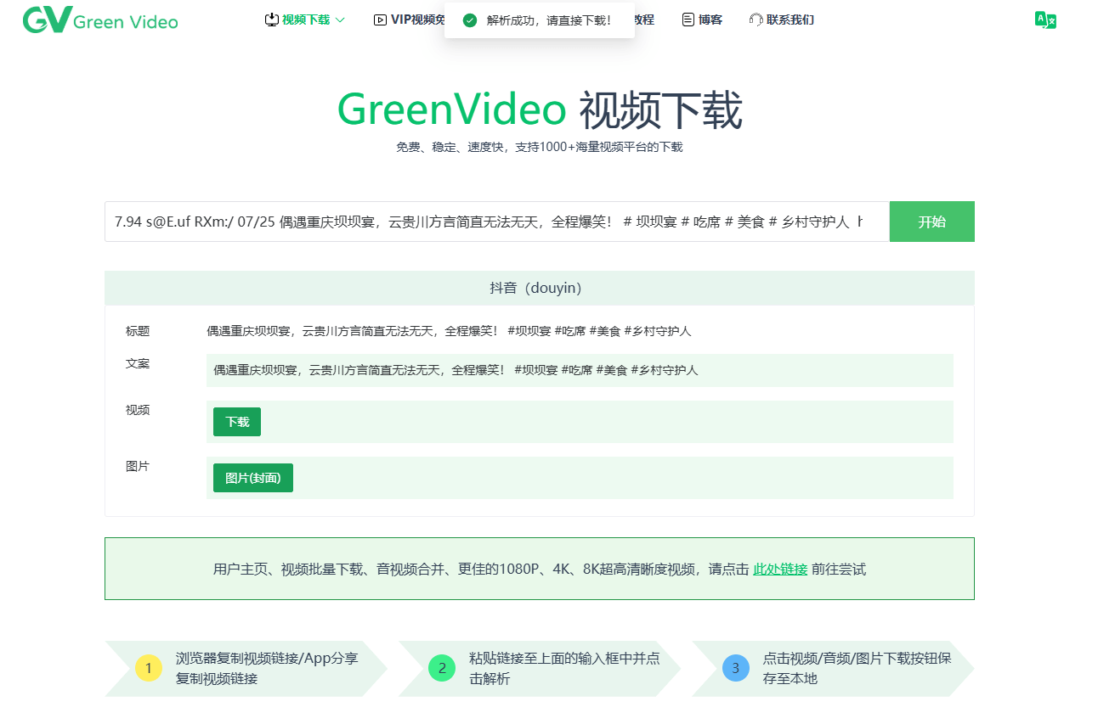Click the play icon next to VIP视频解析

(380, 20)
